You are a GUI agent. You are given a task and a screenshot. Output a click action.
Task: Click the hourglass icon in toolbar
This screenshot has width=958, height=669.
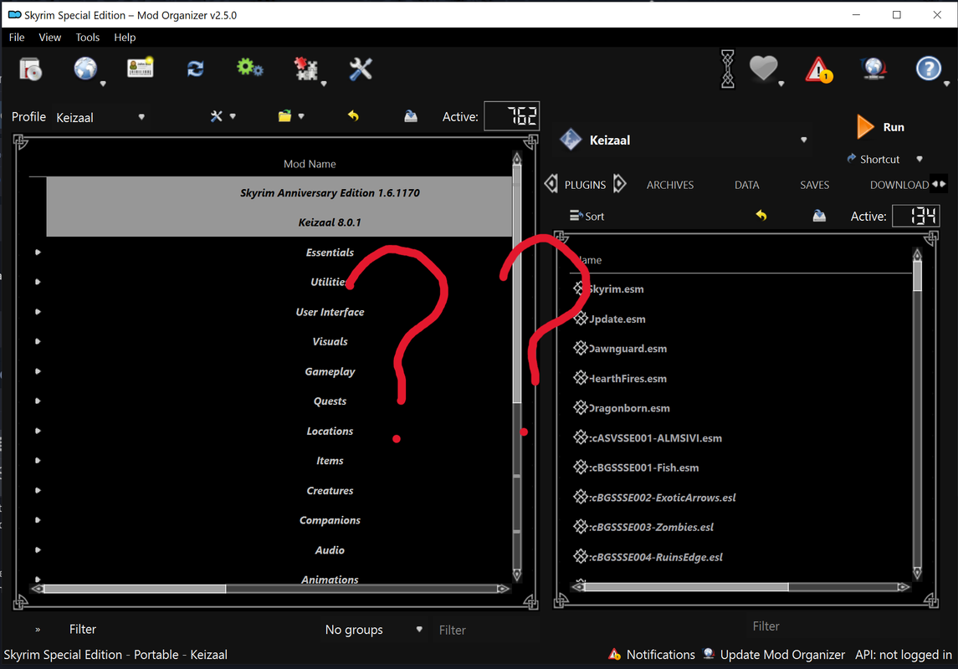tap(728, 69)
